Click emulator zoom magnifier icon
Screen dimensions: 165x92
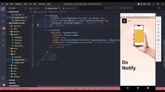158,44
